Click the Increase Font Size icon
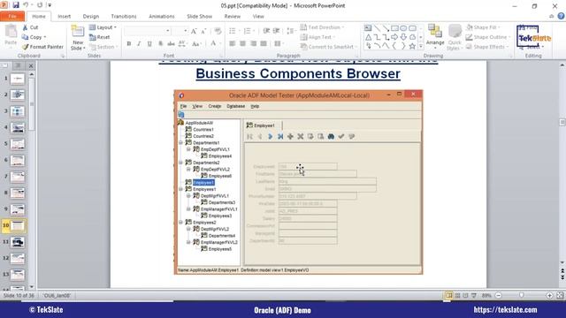 pyautogui.click(x=194, y=31)
